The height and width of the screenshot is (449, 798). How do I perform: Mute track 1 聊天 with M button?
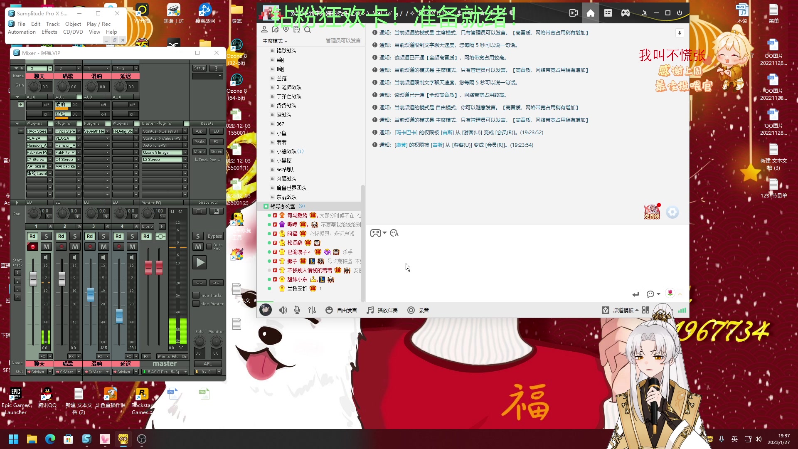(46, 247)
